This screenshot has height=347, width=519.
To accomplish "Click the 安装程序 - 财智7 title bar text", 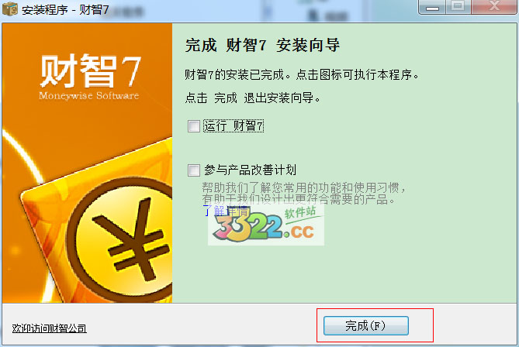I will pos(65,9).
